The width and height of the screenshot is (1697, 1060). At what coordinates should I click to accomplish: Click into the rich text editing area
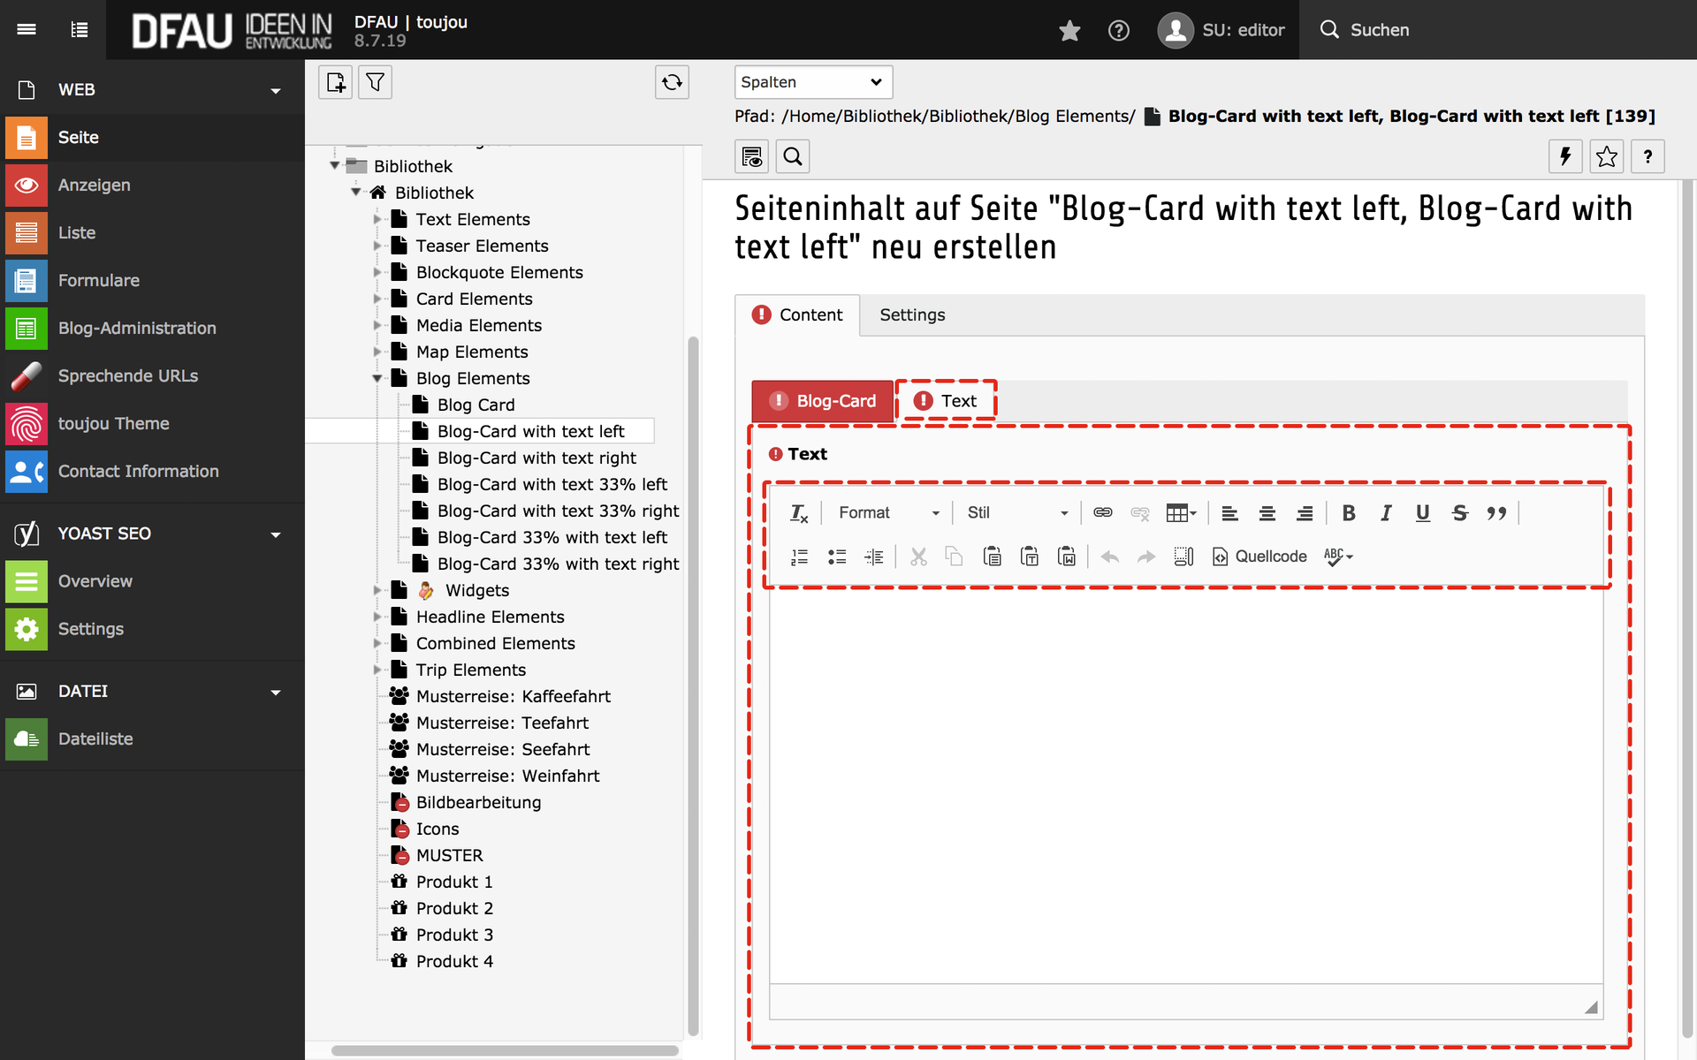point(1184,786)
